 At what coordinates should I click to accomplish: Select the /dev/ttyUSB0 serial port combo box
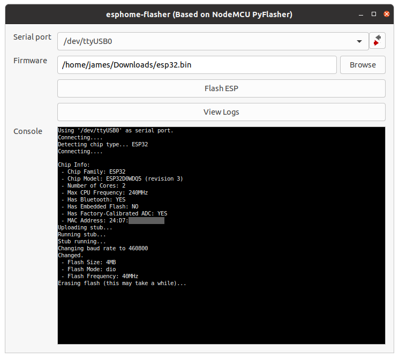click(213, 41)
